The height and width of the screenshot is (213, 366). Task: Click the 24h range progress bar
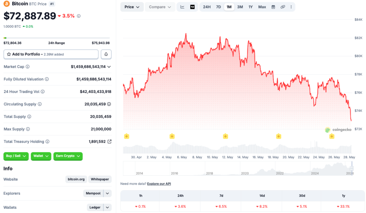[56, 38]
